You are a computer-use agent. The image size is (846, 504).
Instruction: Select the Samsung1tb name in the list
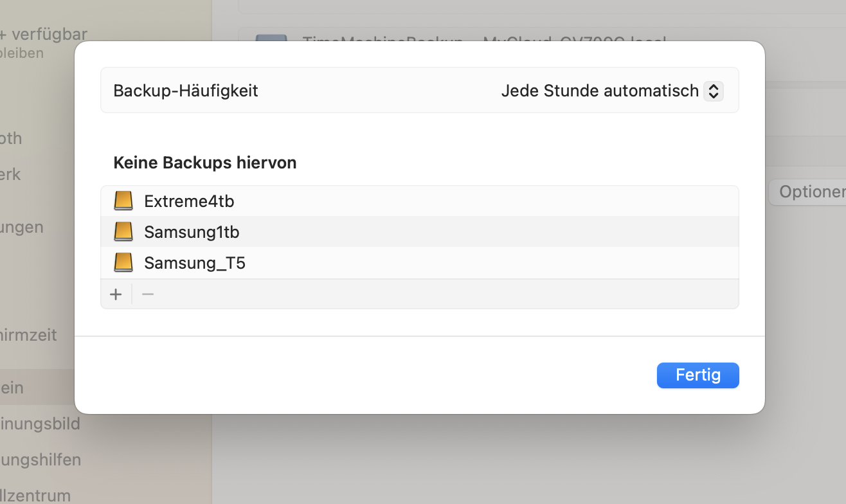(x=192, y=232)
